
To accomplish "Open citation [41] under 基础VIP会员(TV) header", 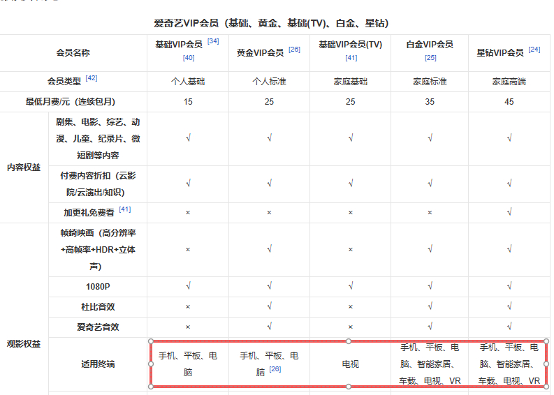I will tap(351, 57).
